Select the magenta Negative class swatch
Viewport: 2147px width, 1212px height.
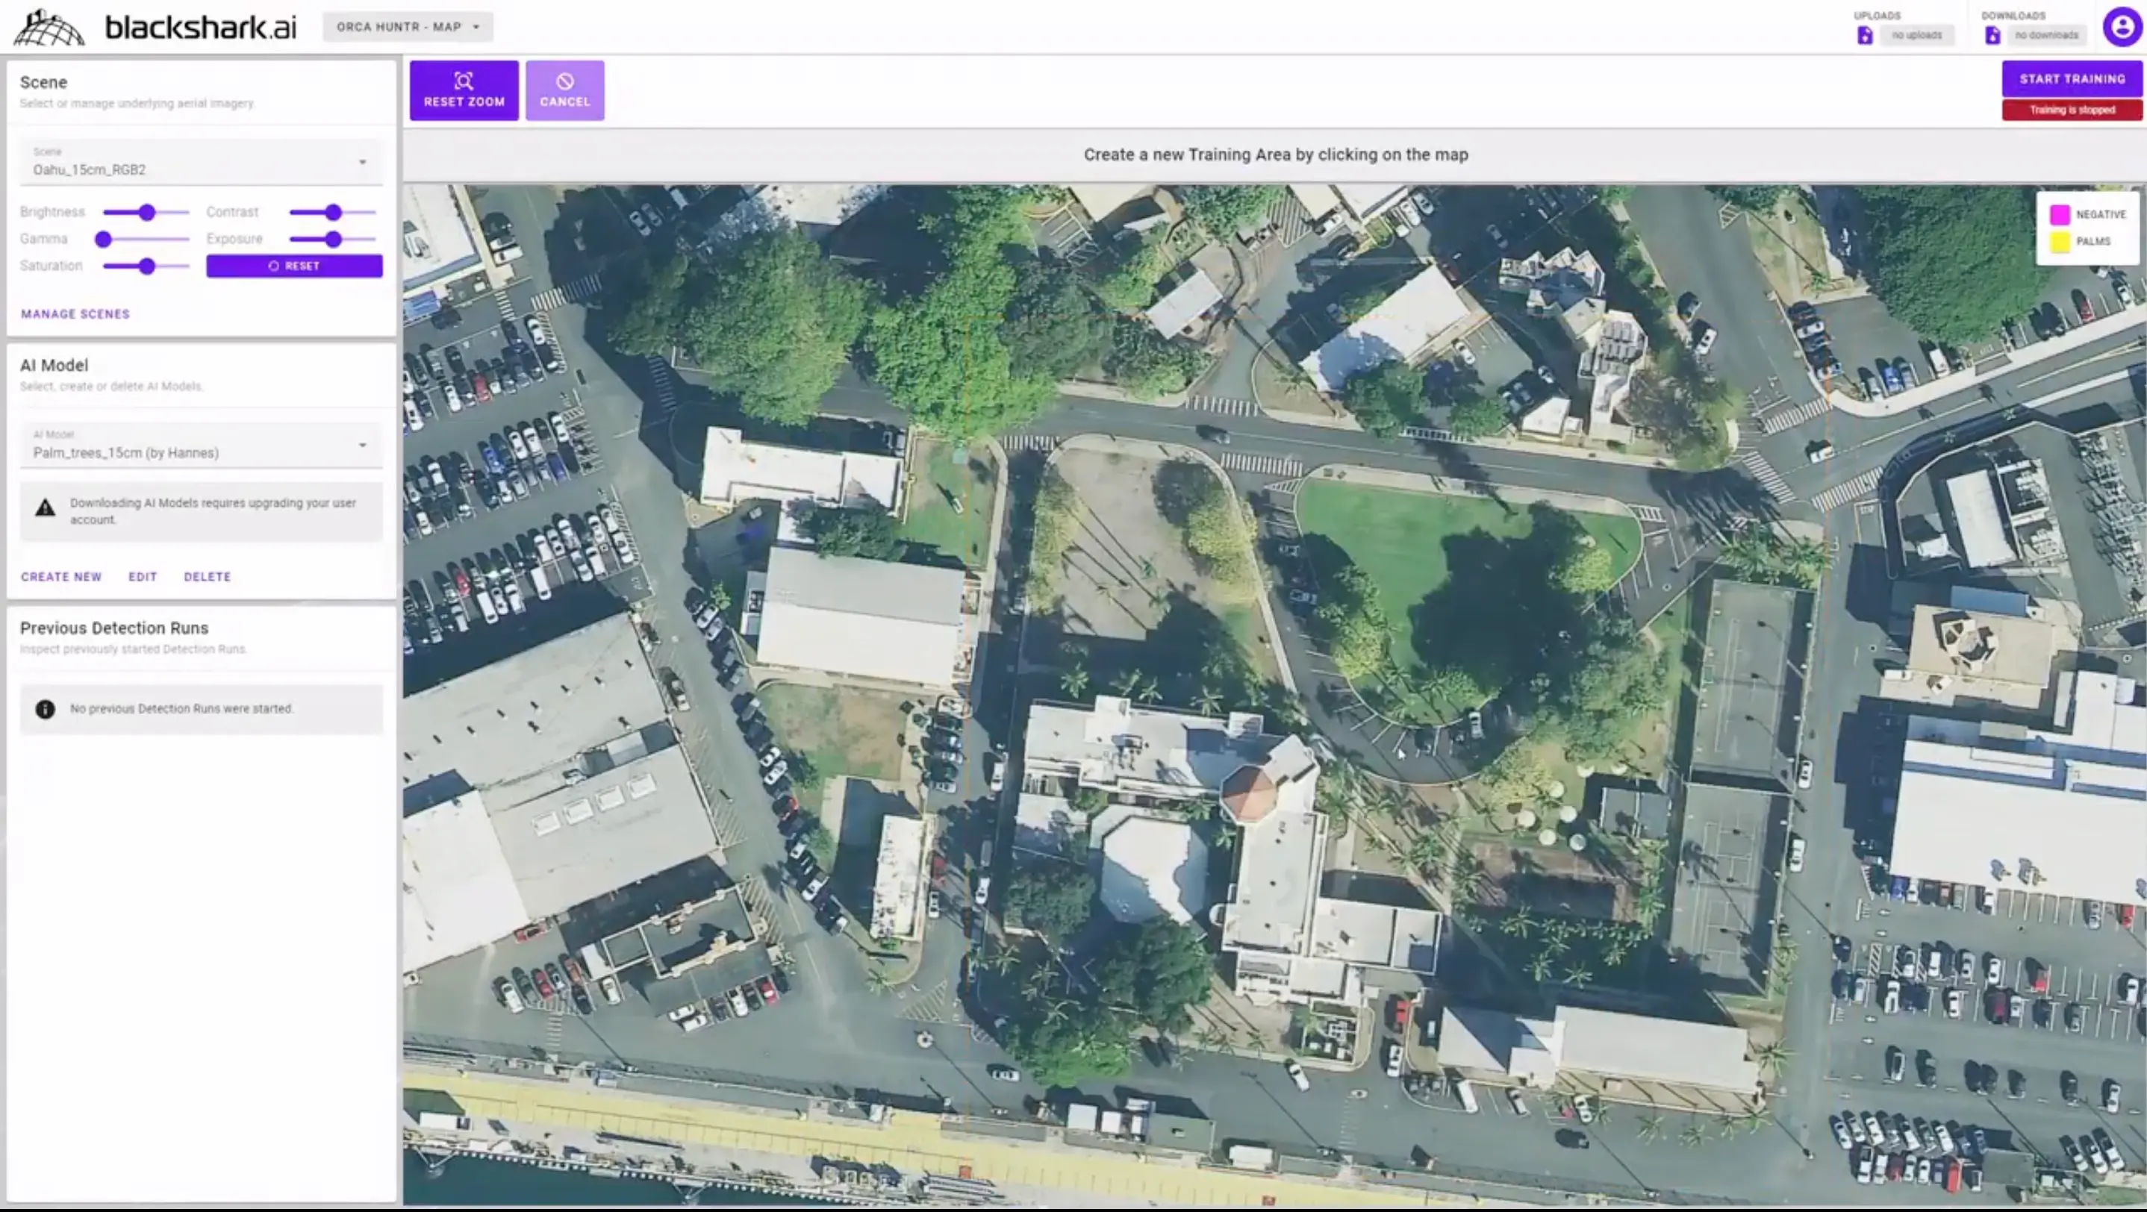[2060, 215]
